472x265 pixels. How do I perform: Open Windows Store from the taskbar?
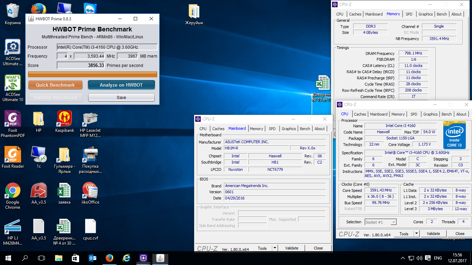[x=76, y=258]
